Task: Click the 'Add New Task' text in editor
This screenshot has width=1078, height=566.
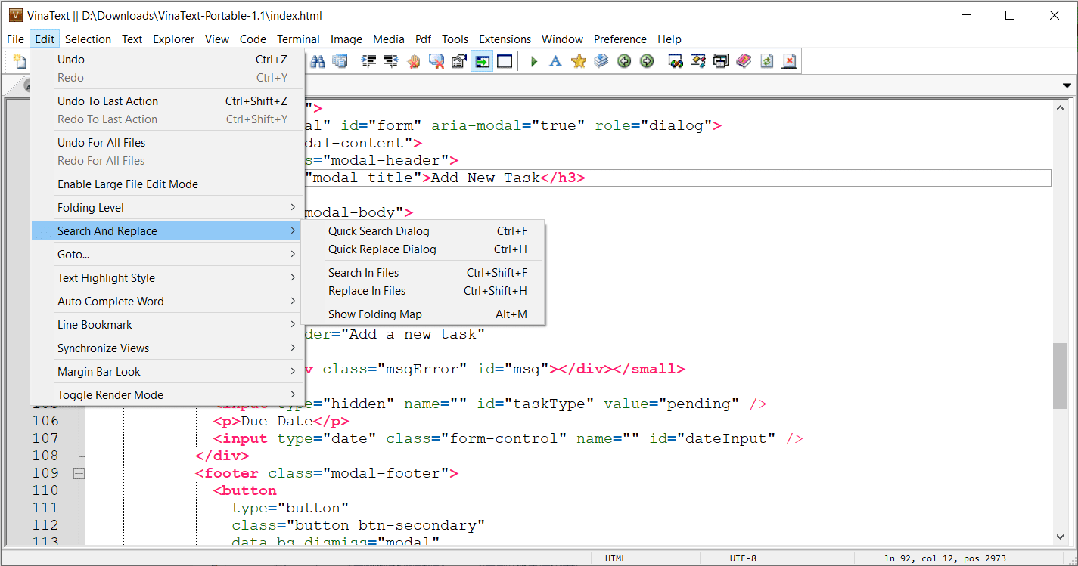Action: click(486, 178)
